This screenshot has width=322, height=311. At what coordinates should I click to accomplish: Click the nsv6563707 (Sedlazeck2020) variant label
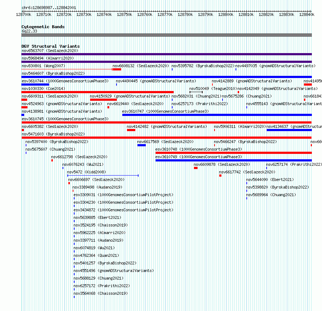click(50, 51)
